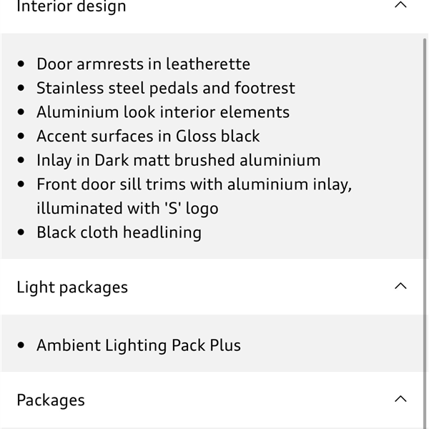Select Stainless steel pedals and footrest item
The width and height of the screenshot is (429, 429).
pyautogui.click(x=166, y=88)
